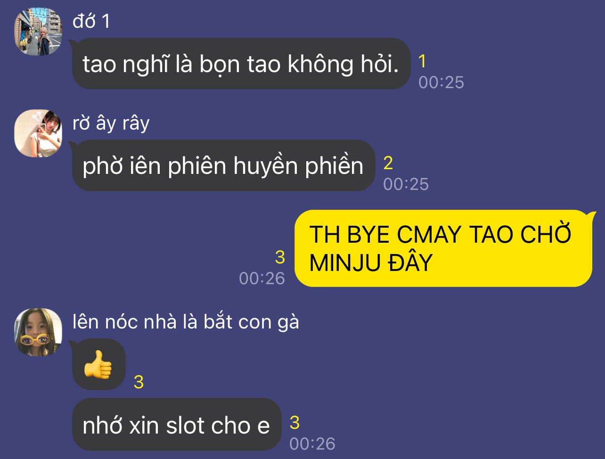Click unread count 1 beside first message

[423, 61]
